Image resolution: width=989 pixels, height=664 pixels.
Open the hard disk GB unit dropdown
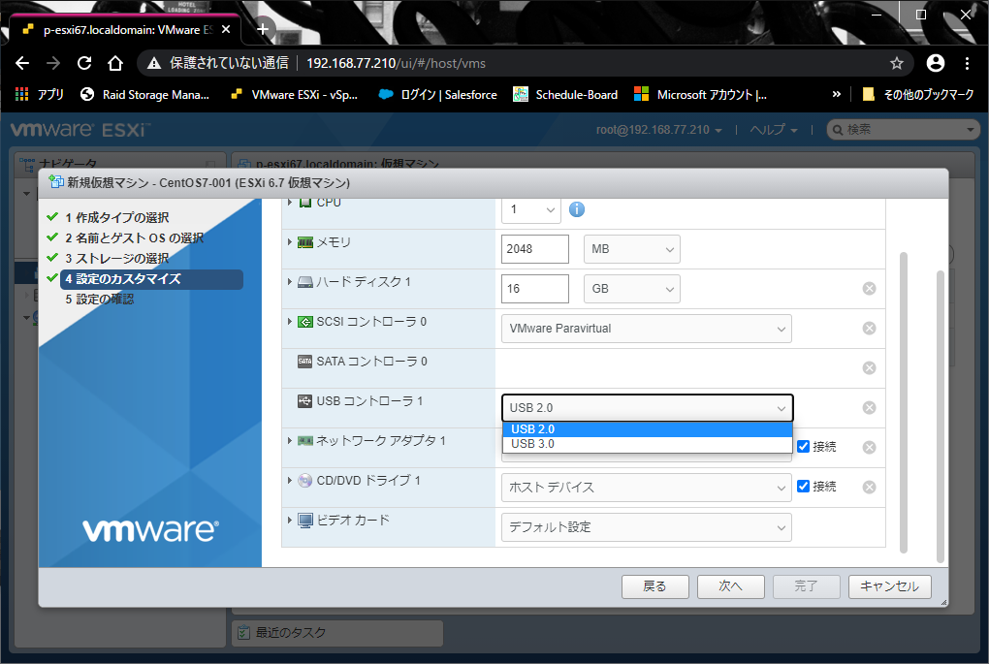click(632, 289)
